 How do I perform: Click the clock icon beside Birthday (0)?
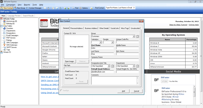tap(5, 24)
